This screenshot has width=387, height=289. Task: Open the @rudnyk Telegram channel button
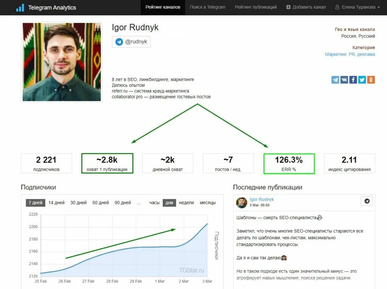[131, 42]
